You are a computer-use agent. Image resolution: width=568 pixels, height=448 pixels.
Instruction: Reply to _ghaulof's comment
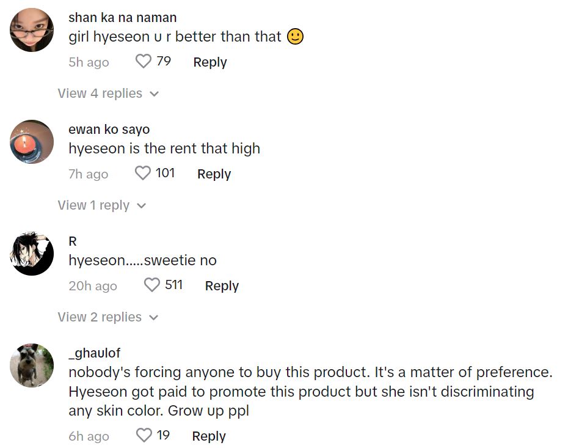(x=209, y=436)
